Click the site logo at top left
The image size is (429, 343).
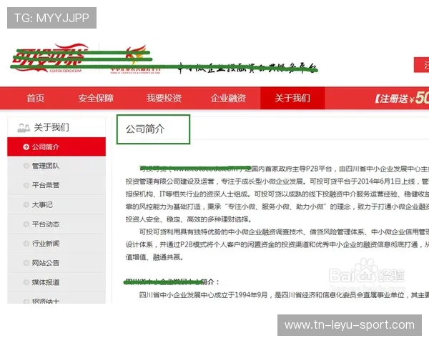[x=50, y=59]
